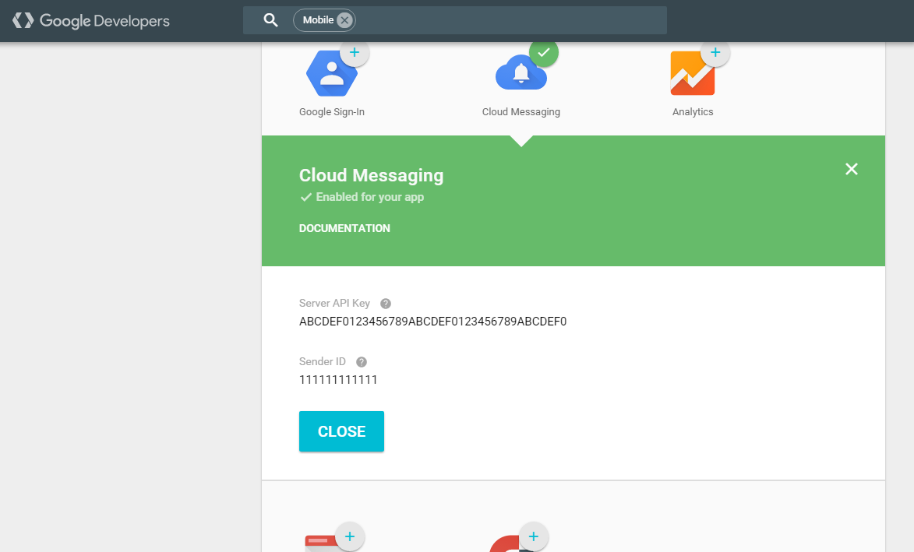
Task: Click the Server API Key label
Action: 334,304
